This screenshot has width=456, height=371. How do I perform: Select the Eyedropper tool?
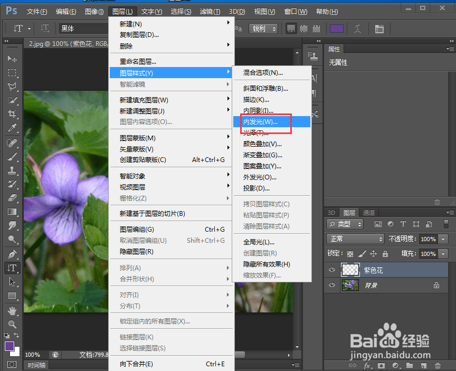point(12,128)
